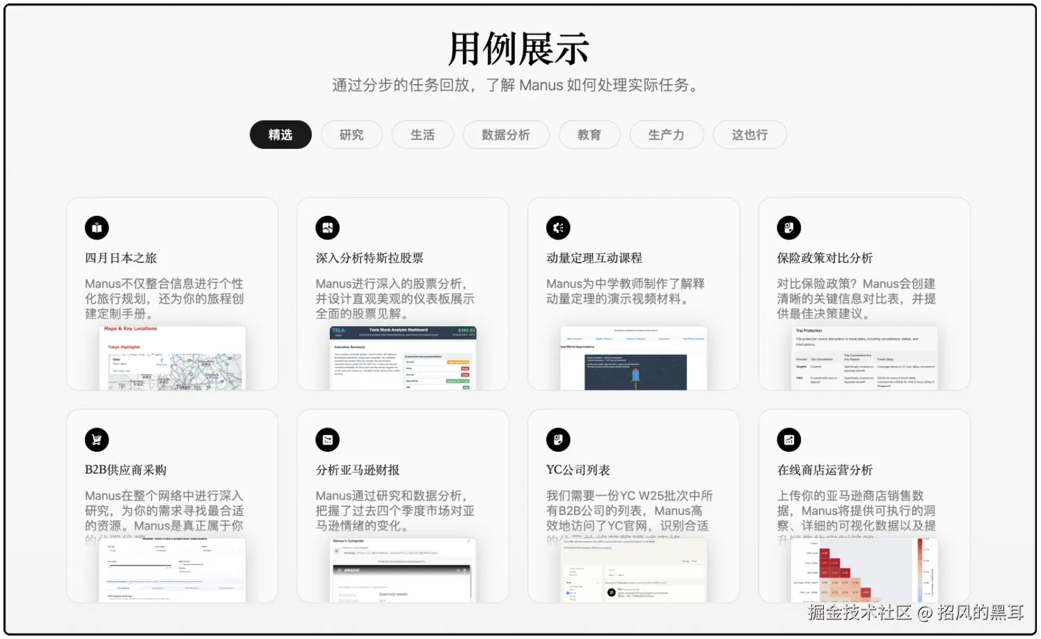Open the 动量定理互动课程 title

(x=594, y=258)
